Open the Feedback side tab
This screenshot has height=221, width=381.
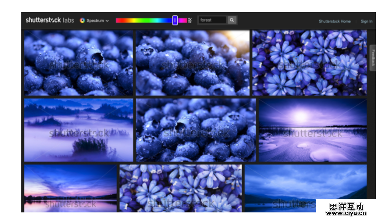coord(373,58)
